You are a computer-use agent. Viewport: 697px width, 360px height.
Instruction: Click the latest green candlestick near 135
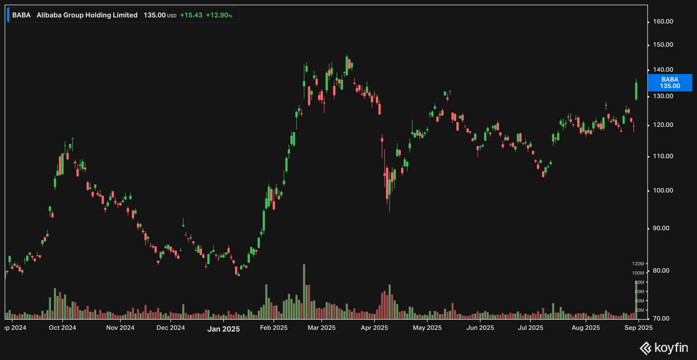click(636, 91)
